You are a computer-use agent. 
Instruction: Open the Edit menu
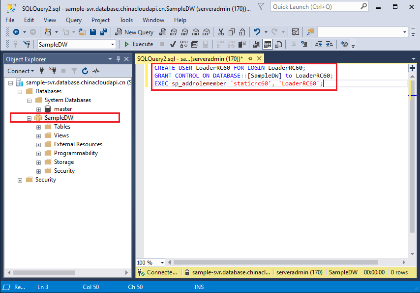29,20
